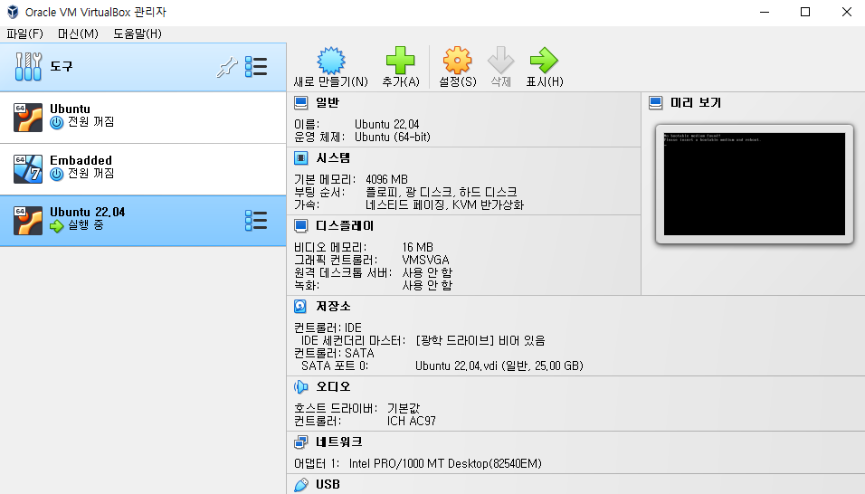This screenshot has height=494, width=865.
Task: Click the 추가(A) green plus icon
Action: (401, 60)
